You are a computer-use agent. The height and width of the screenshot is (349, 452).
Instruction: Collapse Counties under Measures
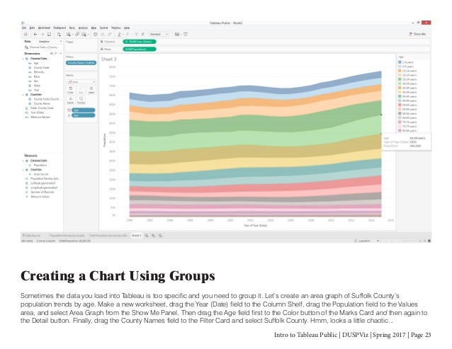23,170
